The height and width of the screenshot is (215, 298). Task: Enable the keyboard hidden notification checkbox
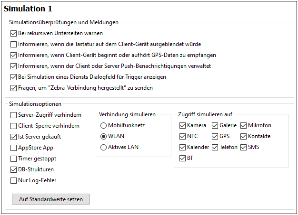point(13,44)
